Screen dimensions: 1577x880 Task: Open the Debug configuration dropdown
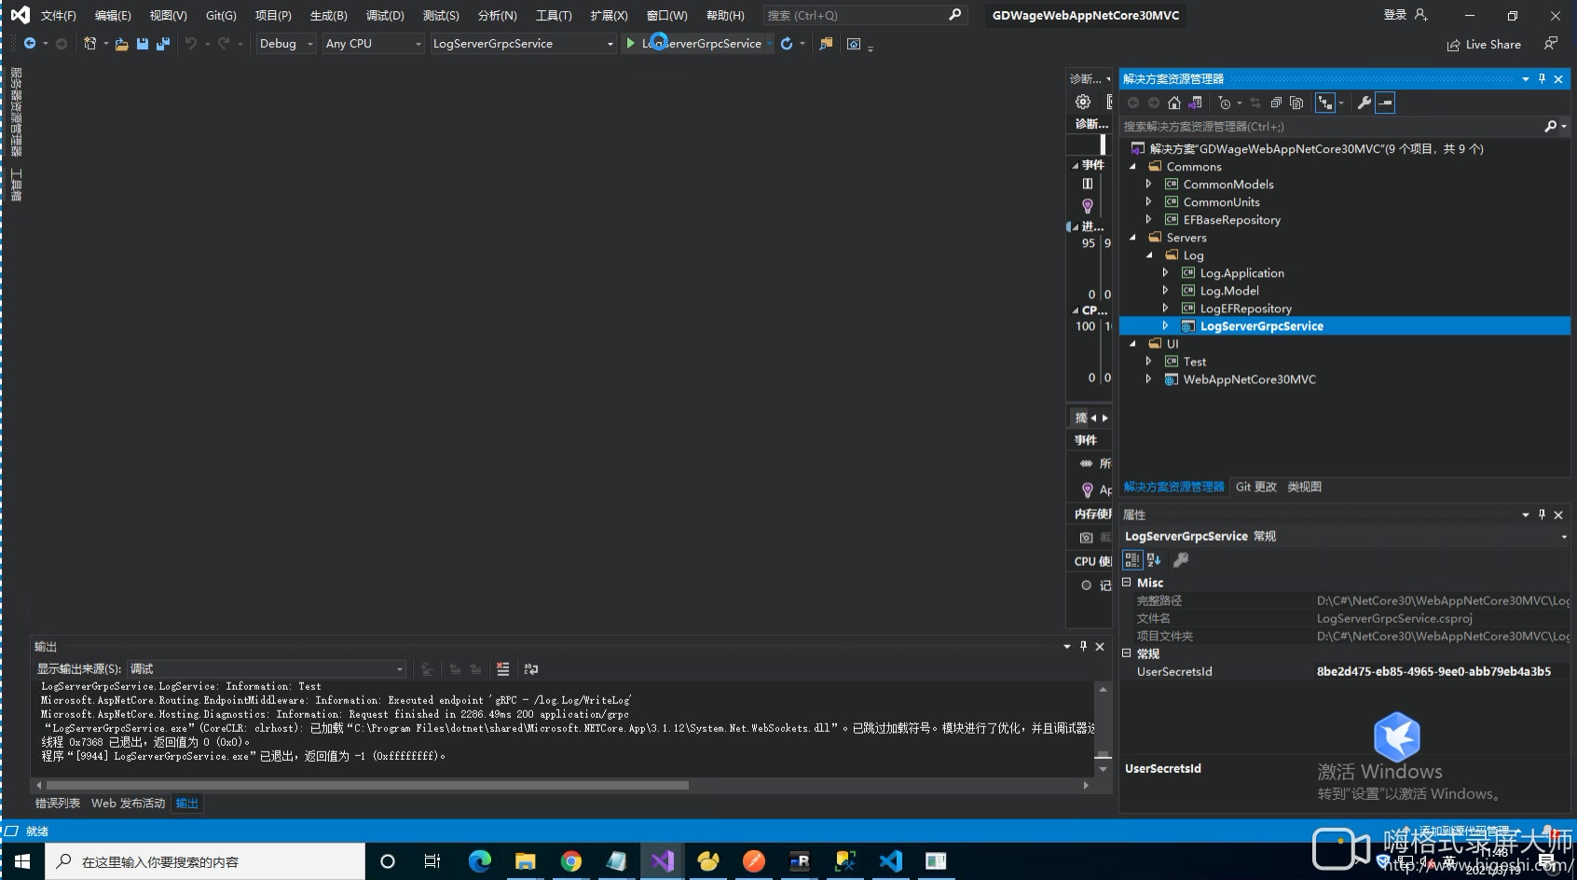point(286,44)
